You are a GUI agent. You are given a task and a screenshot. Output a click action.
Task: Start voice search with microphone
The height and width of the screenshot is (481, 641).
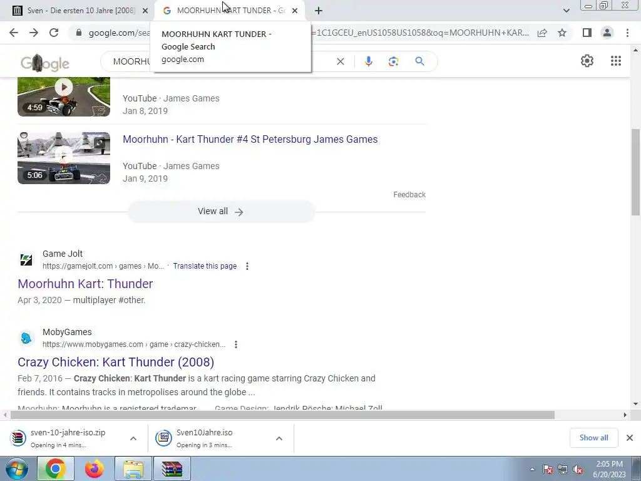(x=368, y=61)
